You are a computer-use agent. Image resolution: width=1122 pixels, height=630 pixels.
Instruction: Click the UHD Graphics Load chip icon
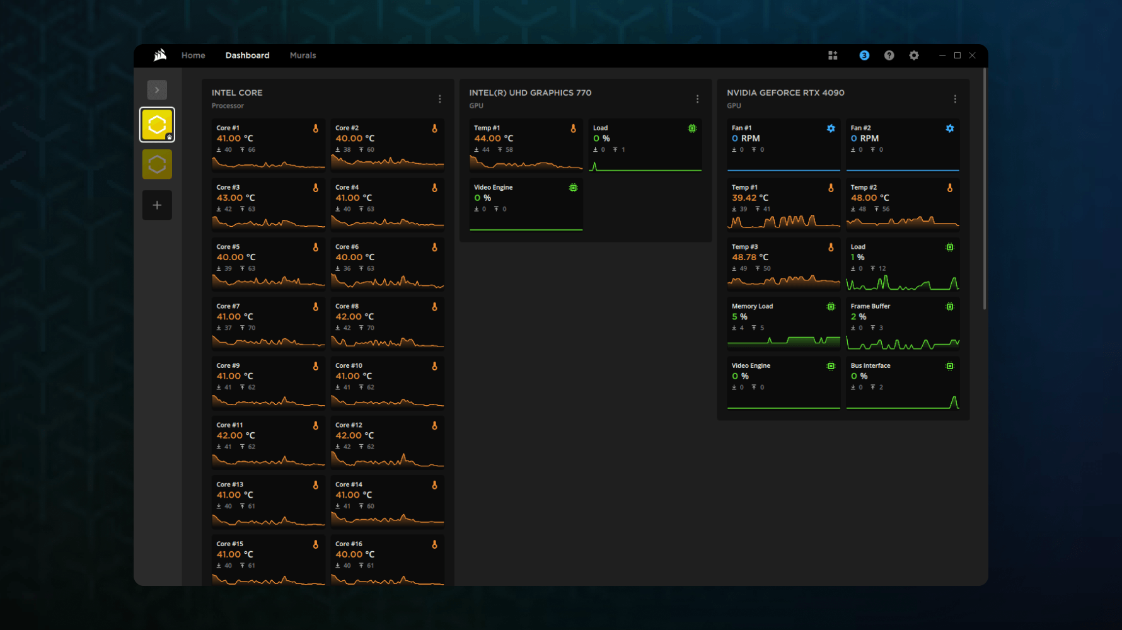click(x=692, y=129)
